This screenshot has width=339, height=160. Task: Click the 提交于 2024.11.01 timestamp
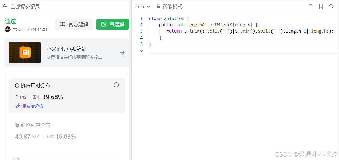pos(31,30)
